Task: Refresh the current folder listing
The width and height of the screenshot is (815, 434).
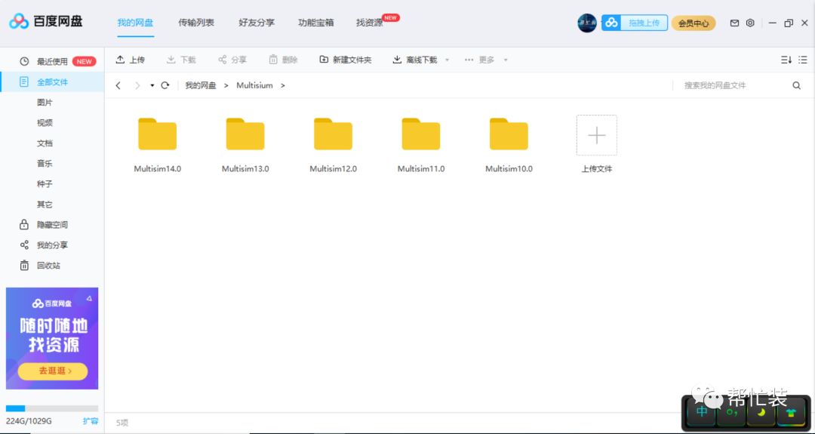Action: point(165,85)
